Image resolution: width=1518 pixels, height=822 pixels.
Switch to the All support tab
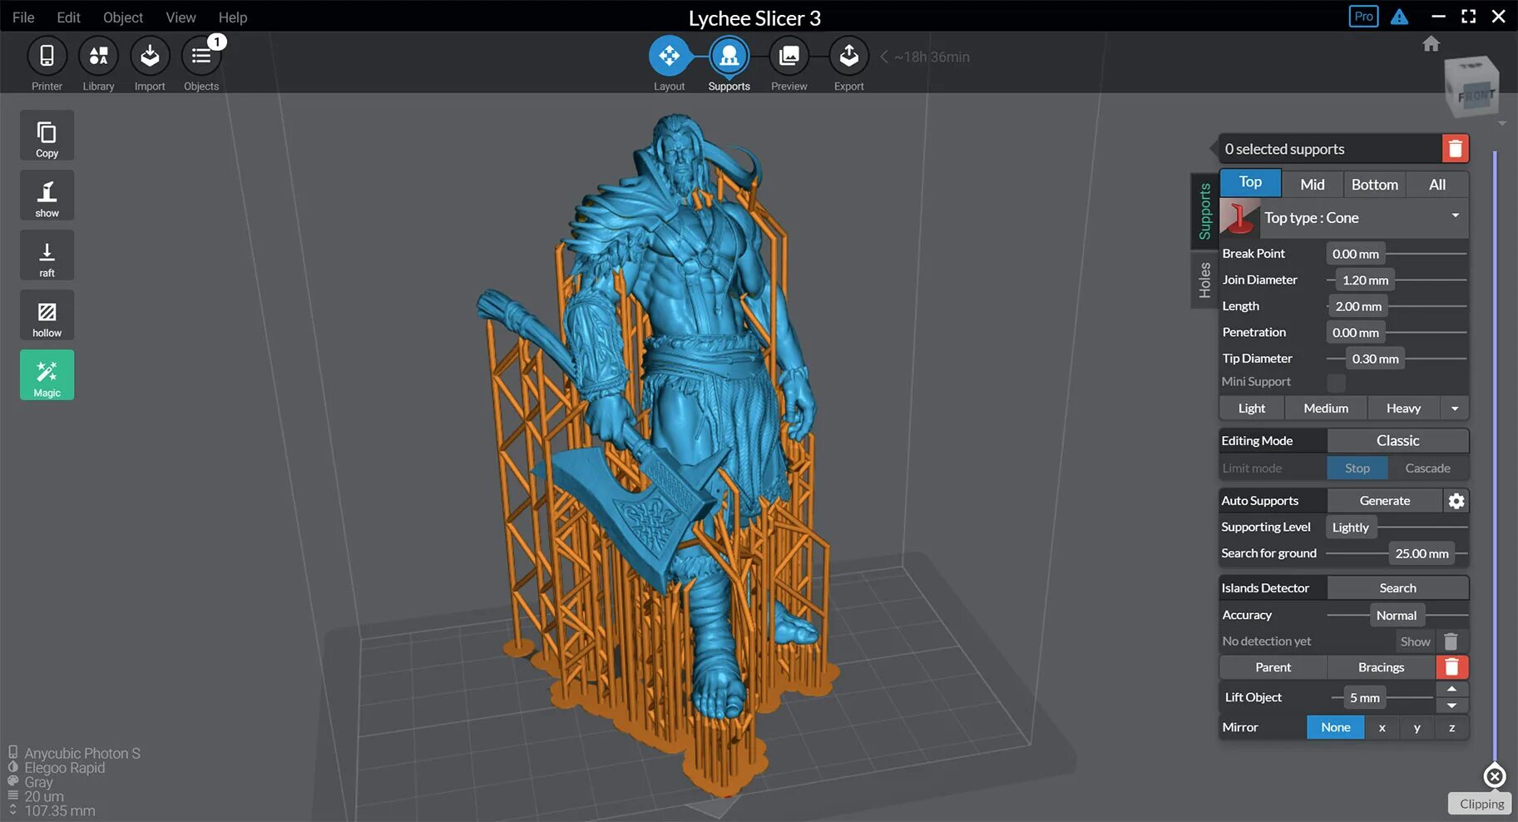[1437, 185]
